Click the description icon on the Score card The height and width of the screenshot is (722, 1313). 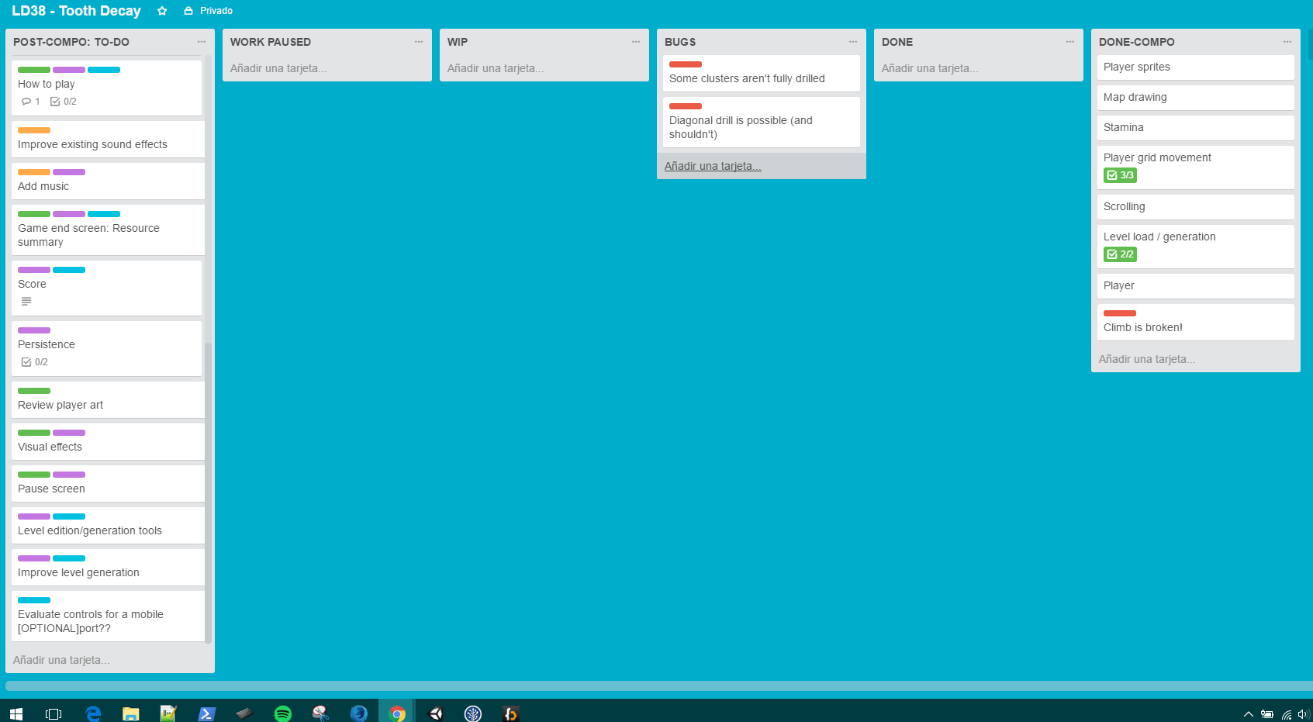coord(26,302)
